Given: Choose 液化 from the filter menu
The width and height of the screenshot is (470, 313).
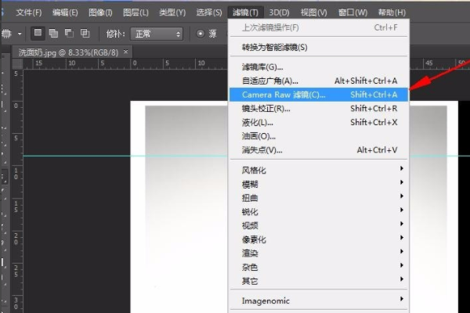Looking at the screenshot, I should coord(258,122).
